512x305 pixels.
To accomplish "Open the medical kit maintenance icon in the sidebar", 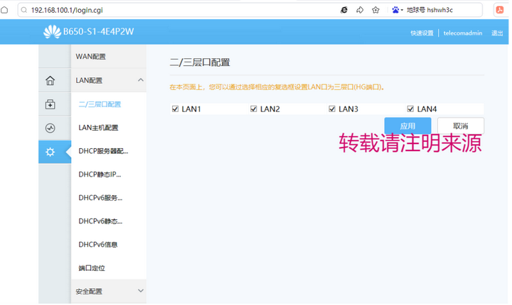I will 50,104.
